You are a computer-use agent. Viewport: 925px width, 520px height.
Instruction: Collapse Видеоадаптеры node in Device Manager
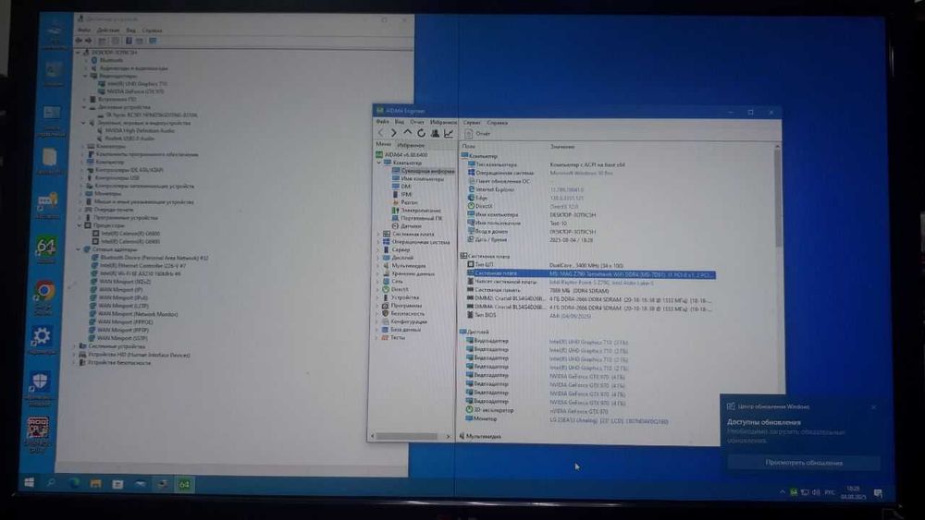85,76
